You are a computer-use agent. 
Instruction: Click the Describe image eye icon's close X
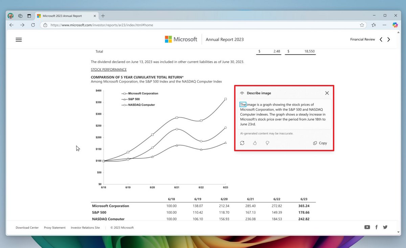point(327,93)
